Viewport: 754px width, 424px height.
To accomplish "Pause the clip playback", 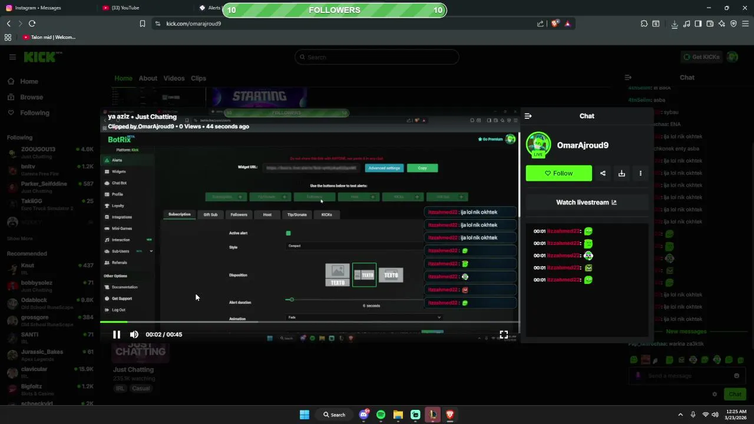I will 117,334.
